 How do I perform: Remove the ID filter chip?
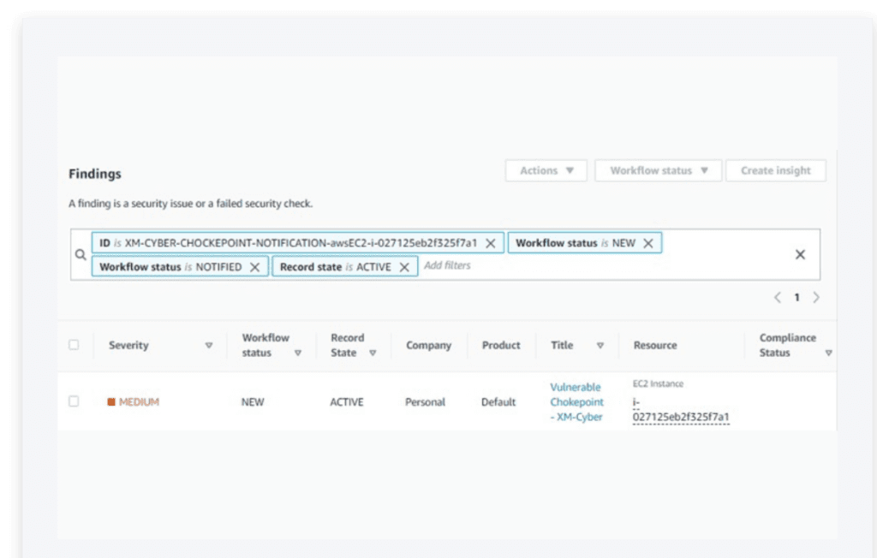(x=490, y=243)
